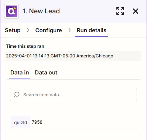Open the Configure tab
147x140 pixels.
(x=49, y=30)
